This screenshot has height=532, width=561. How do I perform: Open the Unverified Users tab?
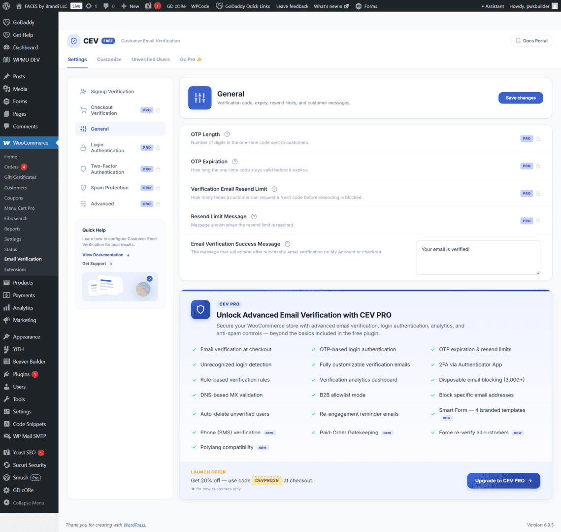[151, 60]
